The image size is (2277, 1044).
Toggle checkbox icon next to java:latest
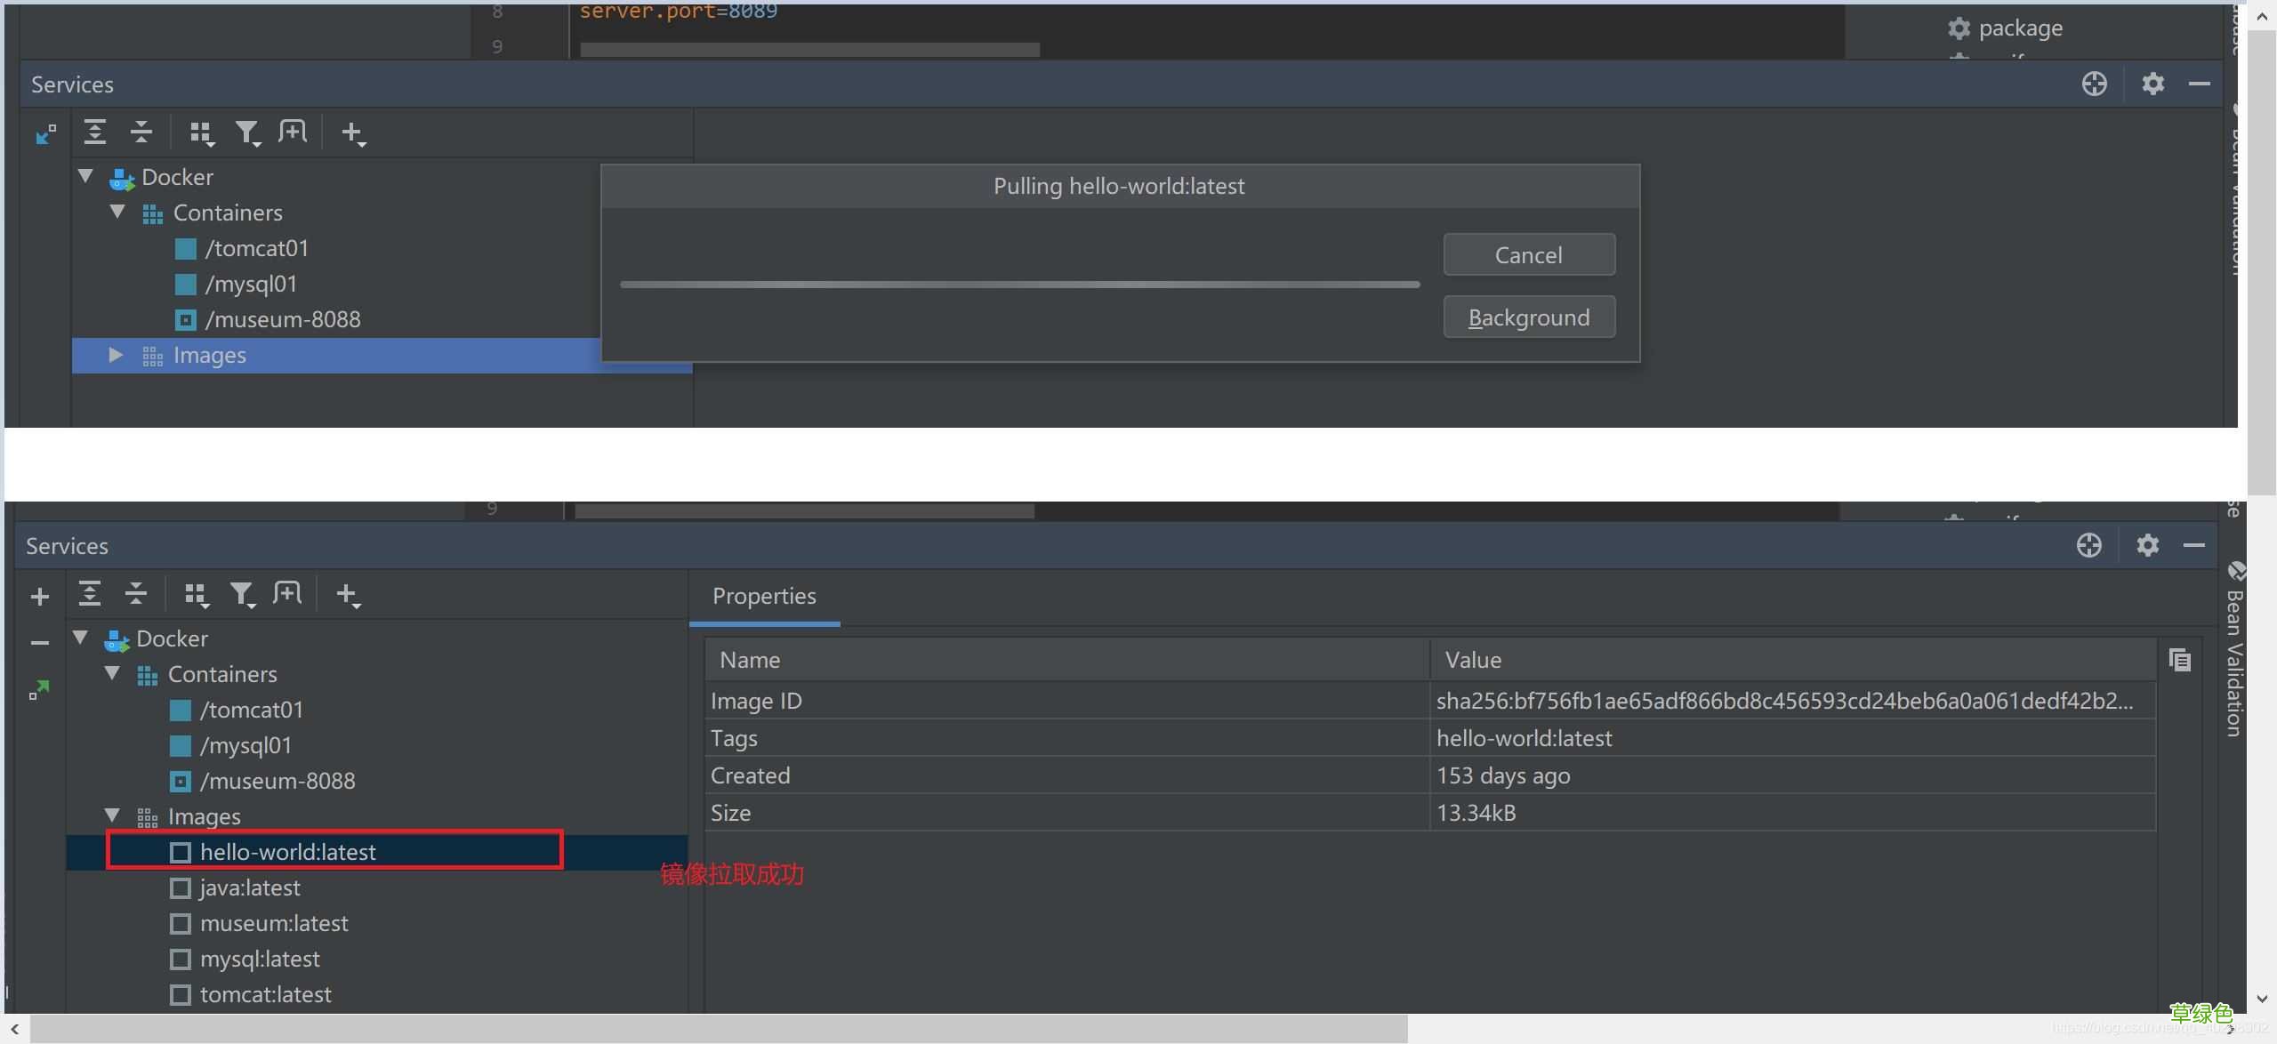click(x=180, y=888)
